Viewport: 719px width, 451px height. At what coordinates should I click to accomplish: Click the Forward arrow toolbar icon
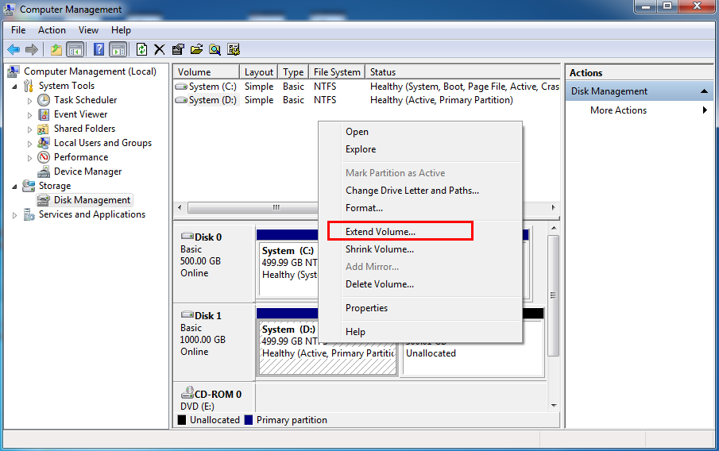[32, 49]
